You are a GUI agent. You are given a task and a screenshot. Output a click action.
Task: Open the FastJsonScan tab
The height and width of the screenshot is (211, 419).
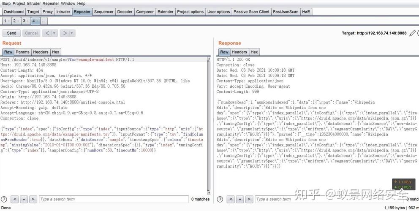[286, 12]
